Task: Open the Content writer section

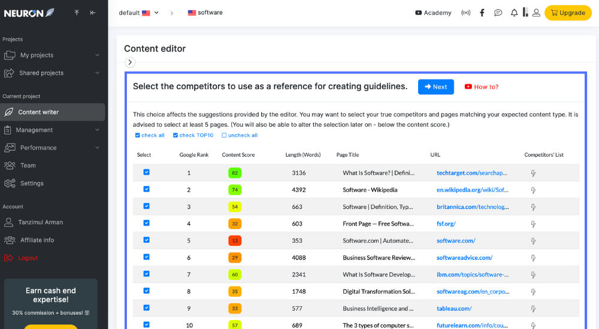Action: pos(52,112)
